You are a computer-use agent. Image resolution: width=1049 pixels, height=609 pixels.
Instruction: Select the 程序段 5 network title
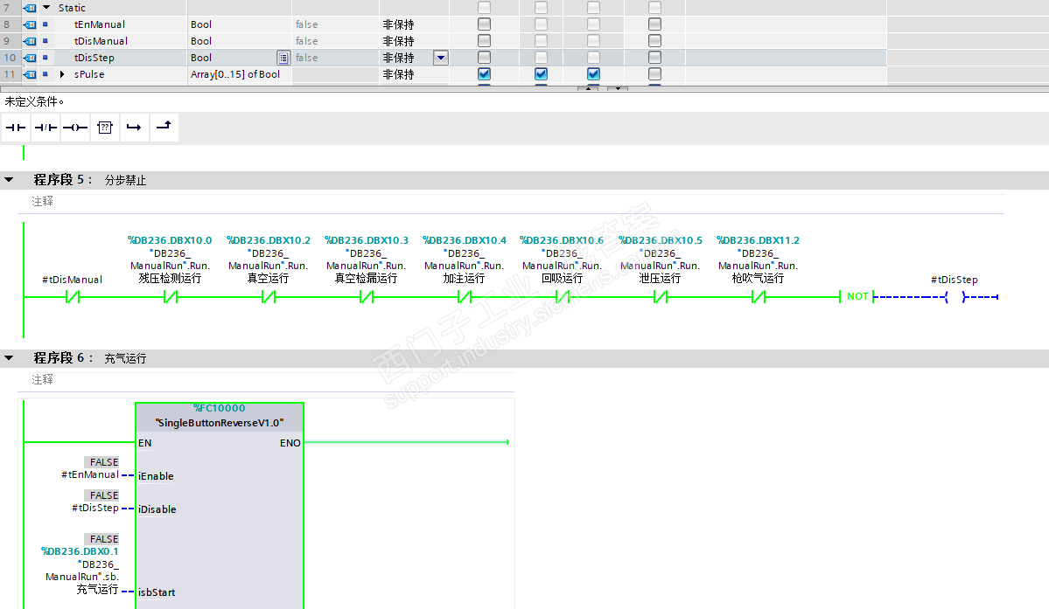click(x=63, y=180)
